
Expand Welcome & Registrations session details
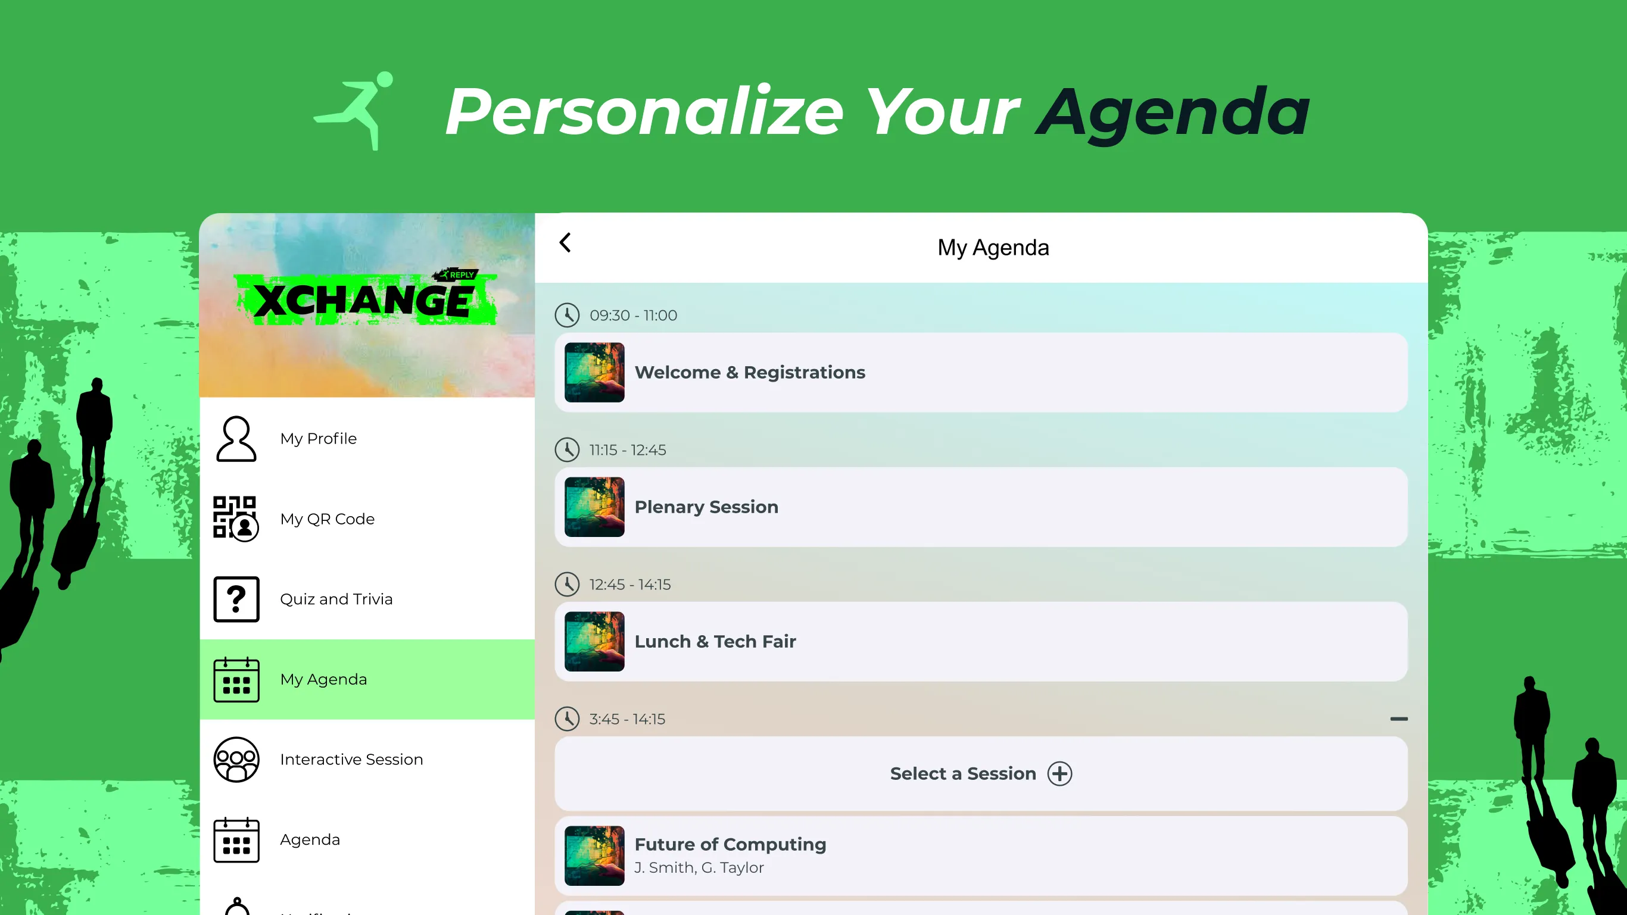tap(981, 372)
